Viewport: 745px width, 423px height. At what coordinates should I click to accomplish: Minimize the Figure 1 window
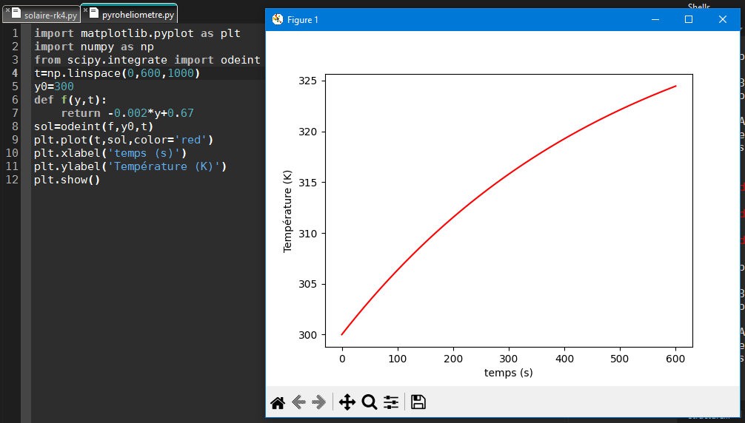click(x=655, y=19)
